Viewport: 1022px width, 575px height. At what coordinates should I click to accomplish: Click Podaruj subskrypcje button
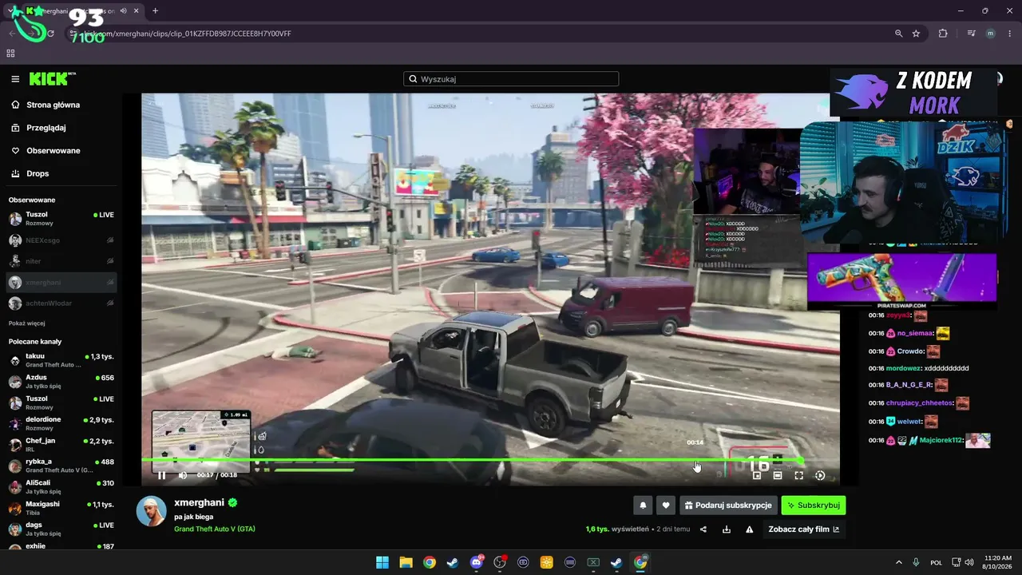coord(728,506)
